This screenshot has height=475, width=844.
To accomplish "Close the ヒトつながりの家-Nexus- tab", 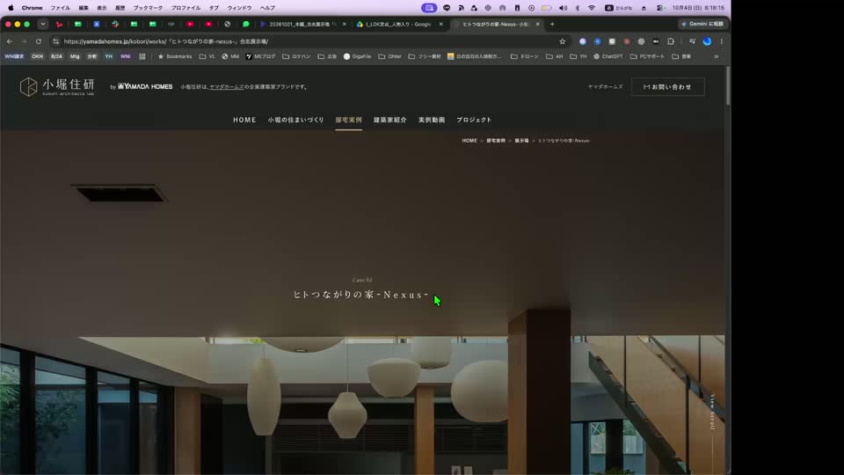I will (538, 25).
